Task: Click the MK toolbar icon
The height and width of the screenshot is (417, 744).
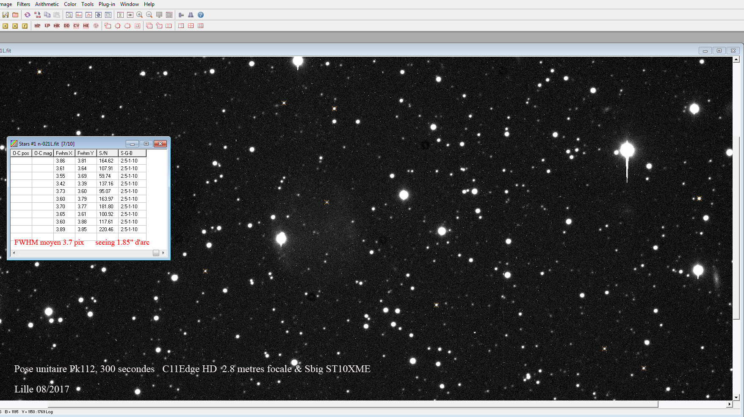Action: point(57,26)
